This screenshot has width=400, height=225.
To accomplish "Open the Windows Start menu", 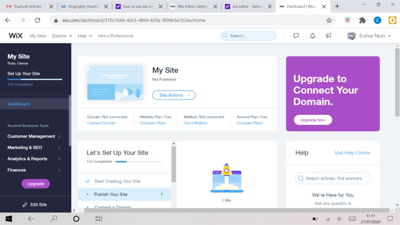I will 8,219.
